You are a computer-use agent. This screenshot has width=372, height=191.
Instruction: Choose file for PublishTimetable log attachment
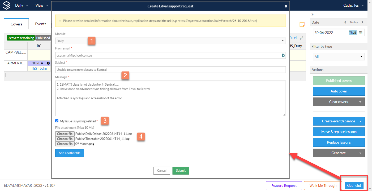[x=65, y=139]
